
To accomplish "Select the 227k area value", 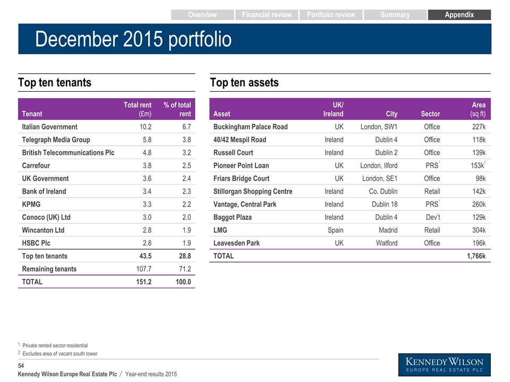I will click(x=479, y=127).
